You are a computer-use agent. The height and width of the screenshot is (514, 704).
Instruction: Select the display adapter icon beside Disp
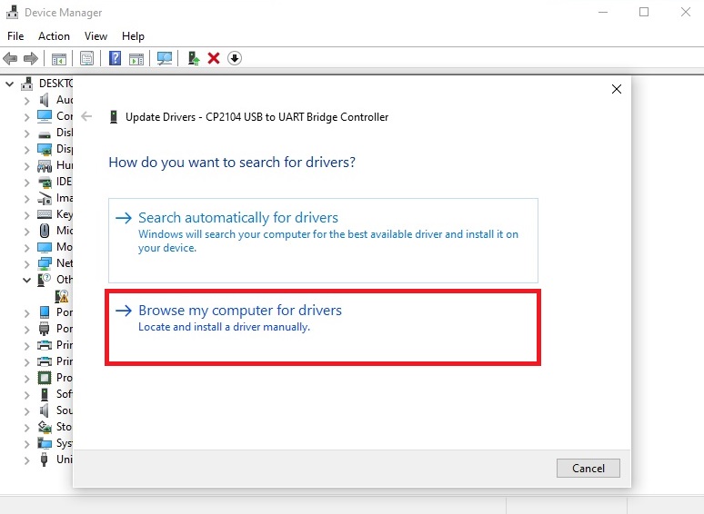coord(45,149)
